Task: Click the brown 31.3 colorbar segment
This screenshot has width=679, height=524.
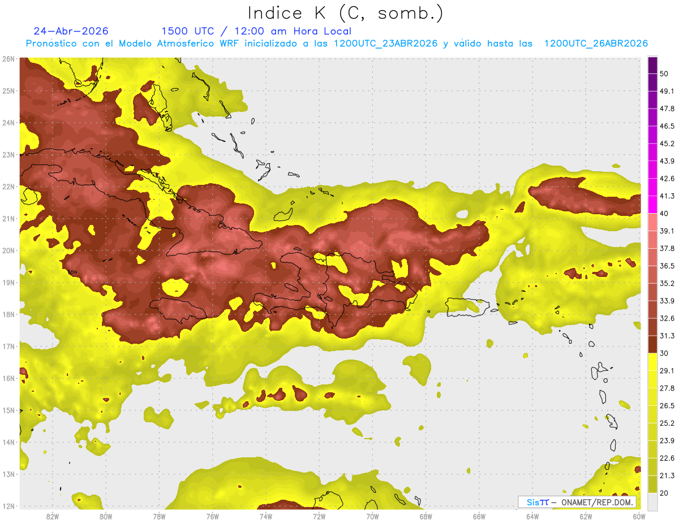Action: pos(652,344)
